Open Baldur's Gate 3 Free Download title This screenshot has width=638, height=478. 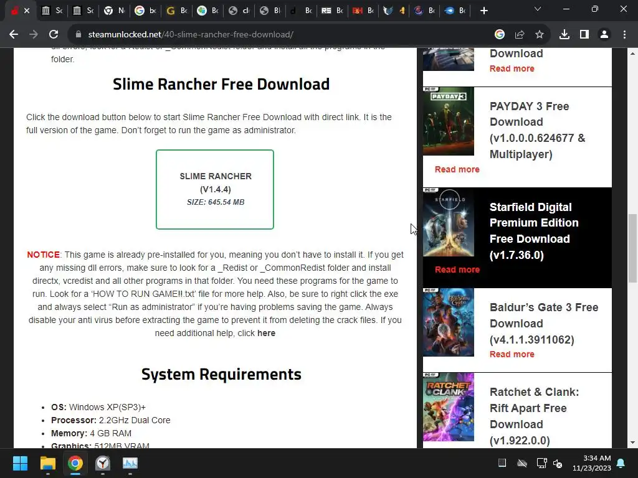point(543,324)
